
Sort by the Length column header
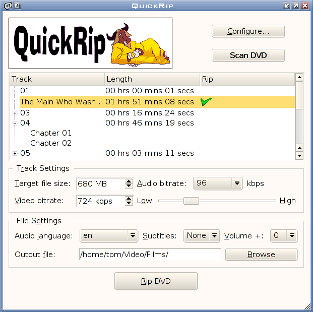point(152,79)
